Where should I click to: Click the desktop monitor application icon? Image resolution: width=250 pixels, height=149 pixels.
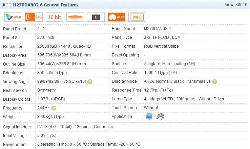[149, 117]
